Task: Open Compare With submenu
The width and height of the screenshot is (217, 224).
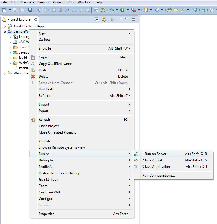Action: [x=81, y=192]
